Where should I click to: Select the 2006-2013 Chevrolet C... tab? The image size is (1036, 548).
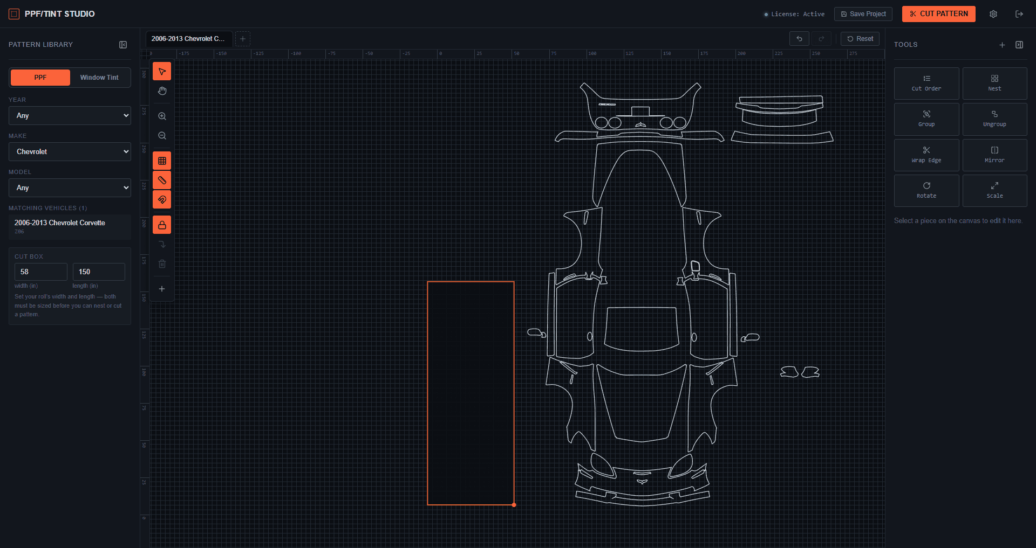tap(188, 39)
